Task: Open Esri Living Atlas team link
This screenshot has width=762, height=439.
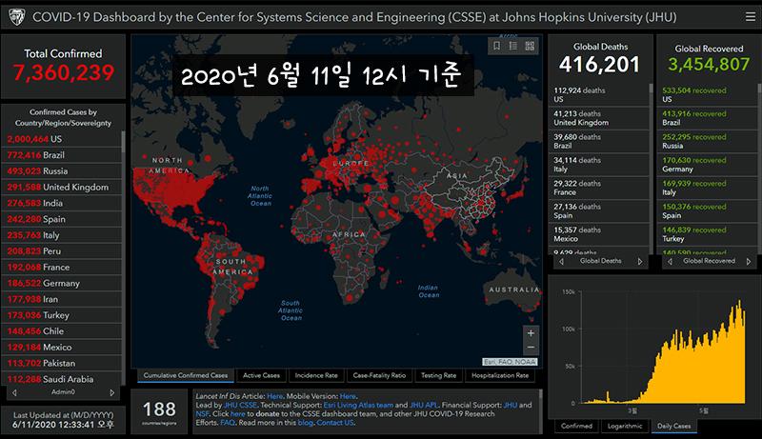Action: 358,405
